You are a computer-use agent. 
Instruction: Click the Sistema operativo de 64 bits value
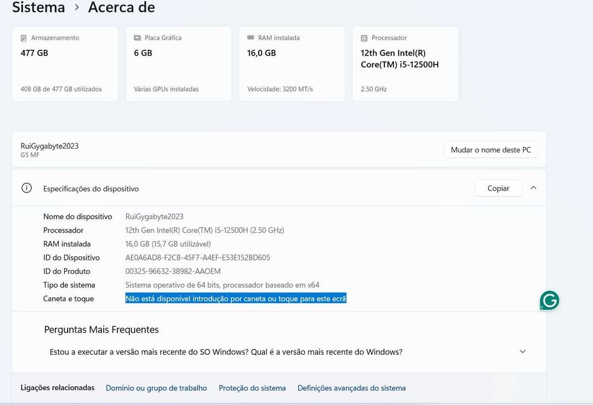click(222, 285)
